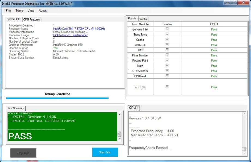Click to launch TaskManager link
The image size is (251, 162).
click(x=70, y=35)
